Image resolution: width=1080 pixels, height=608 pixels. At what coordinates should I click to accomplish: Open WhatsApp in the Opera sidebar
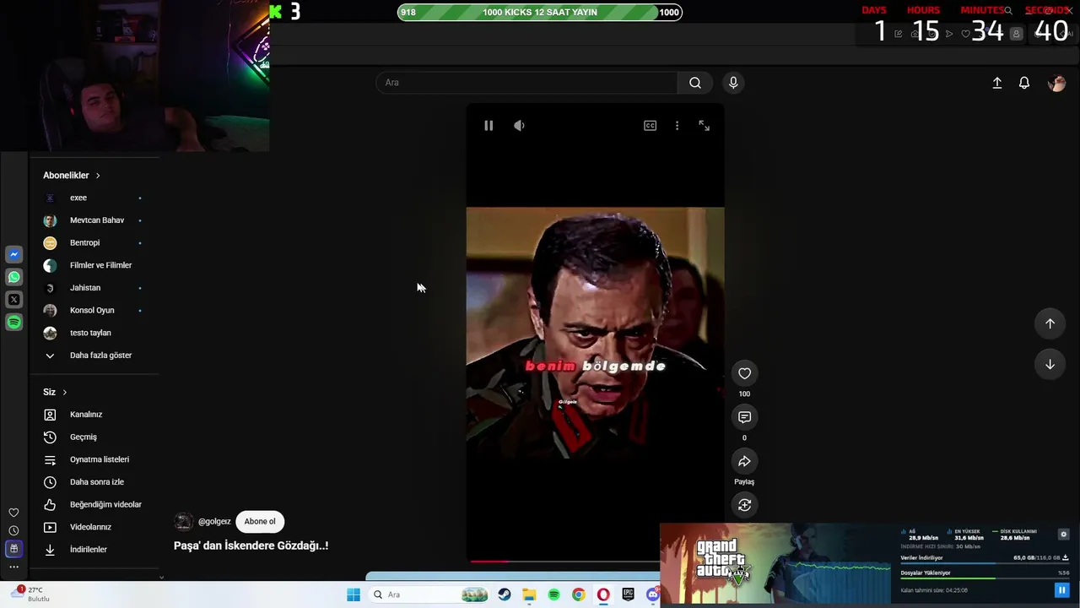click(14, 277)
